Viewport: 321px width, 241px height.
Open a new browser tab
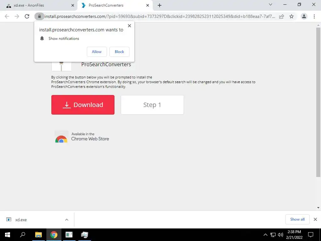tap(160, 6)
